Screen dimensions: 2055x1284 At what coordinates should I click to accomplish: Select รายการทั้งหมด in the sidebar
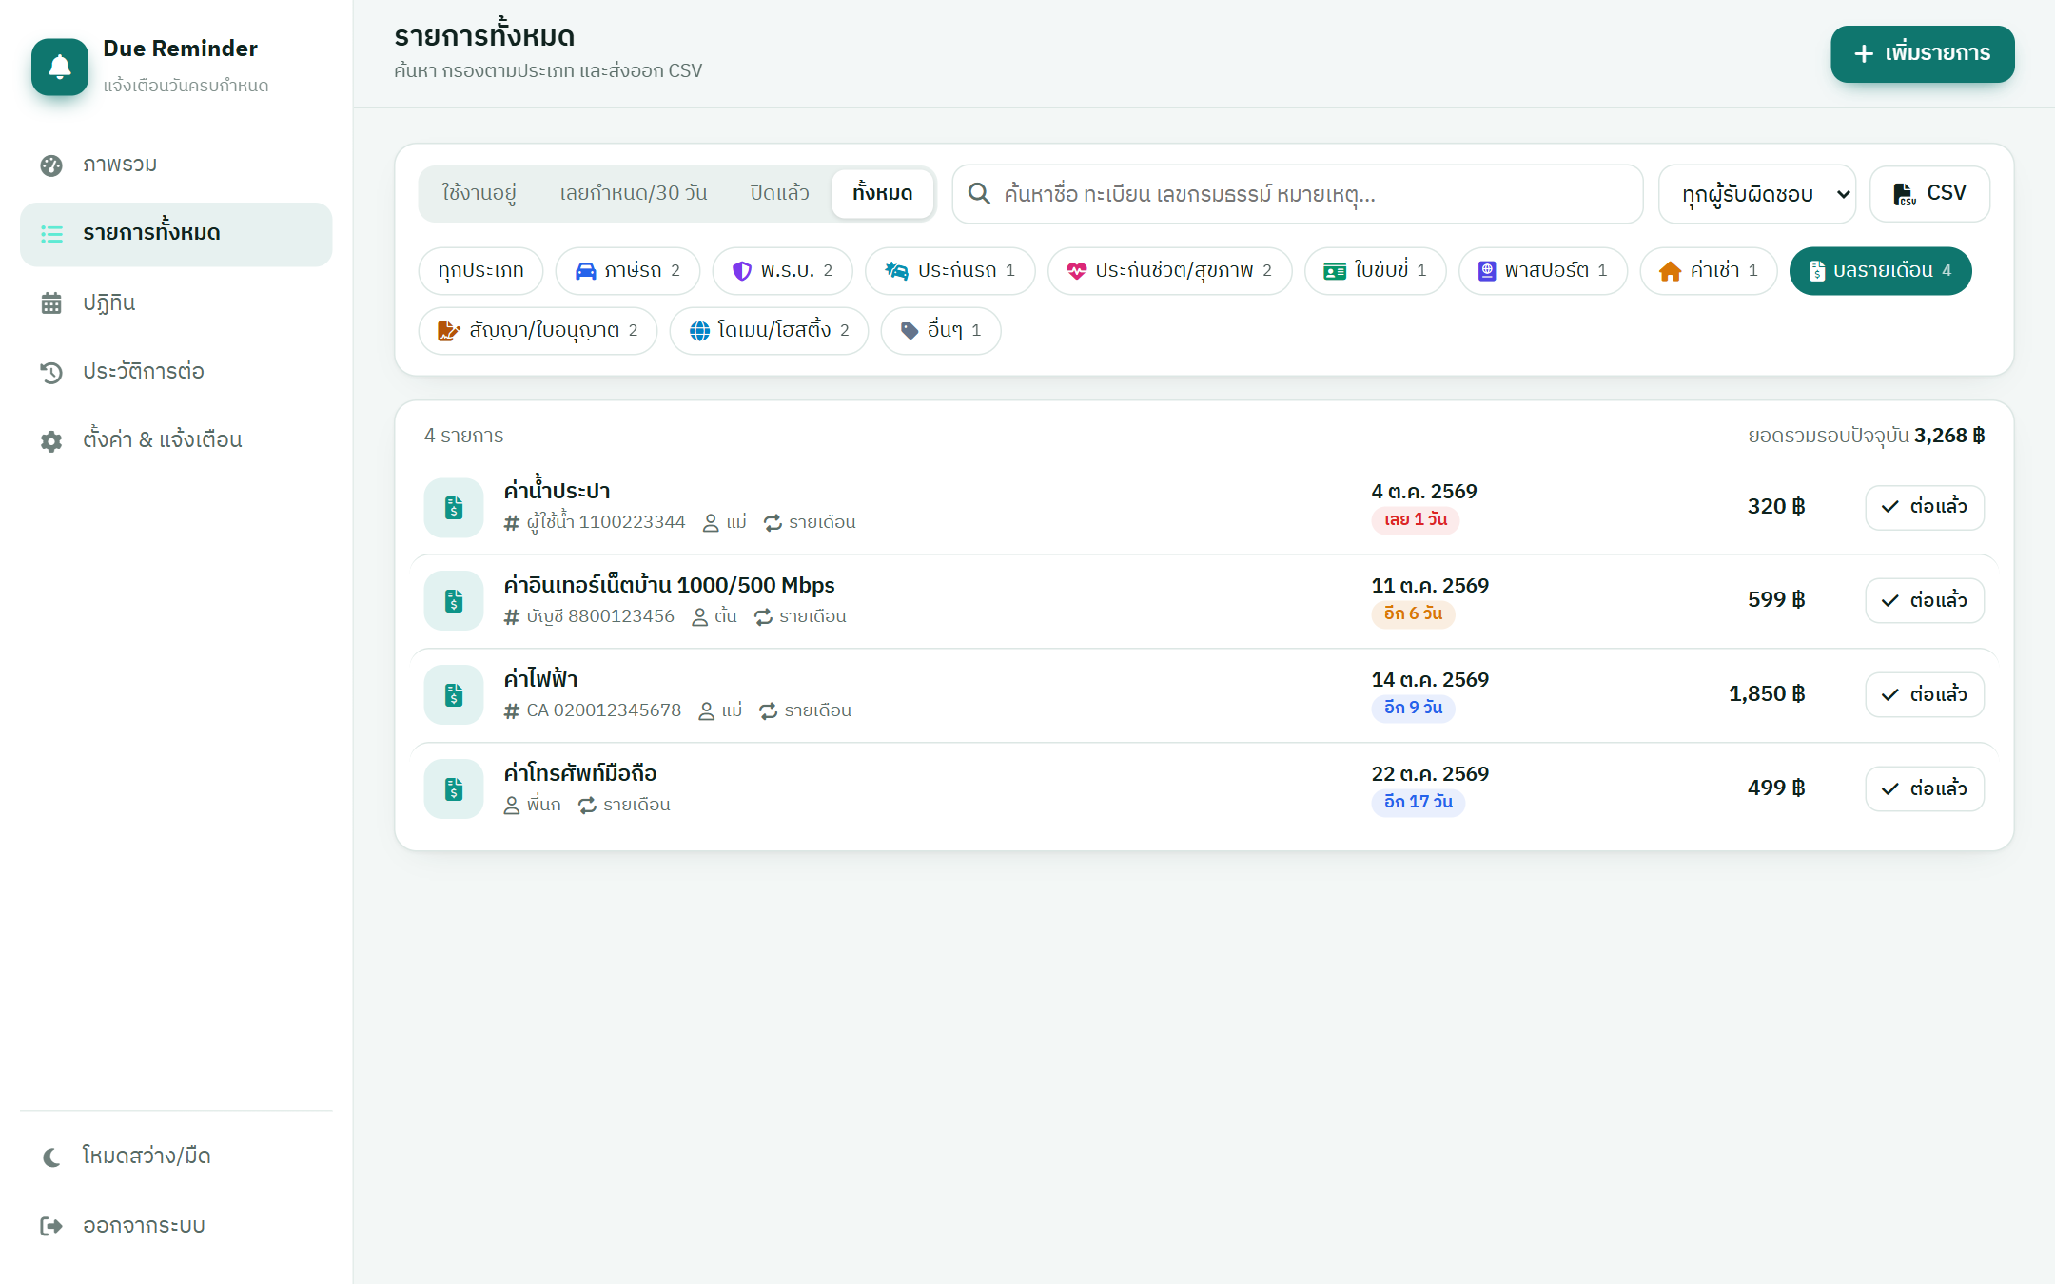pos(176,233)
